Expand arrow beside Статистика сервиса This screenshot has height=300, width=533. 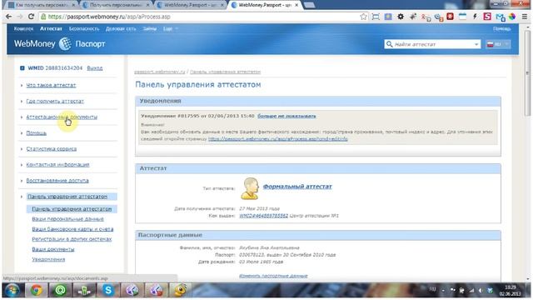click(x=22, y=149)
